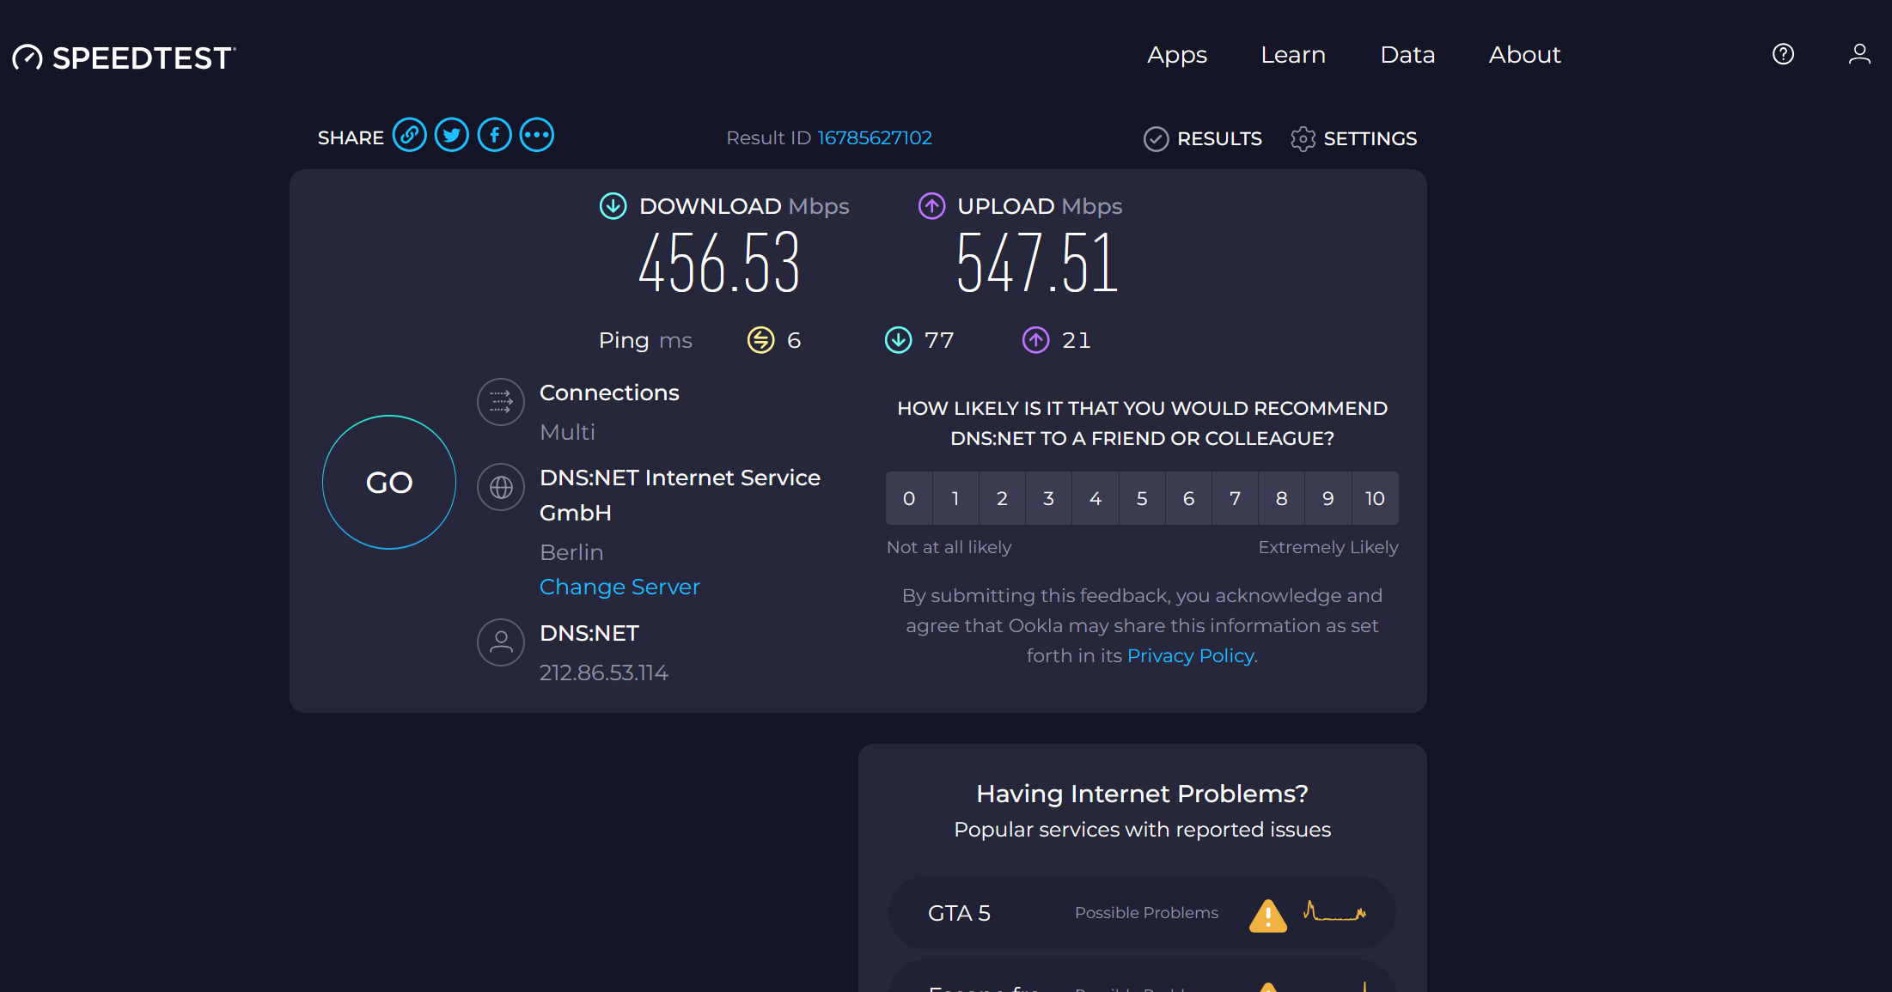Viewport: 1892px width, 992px height.
Task: Share result on Twitter
Action: coord(452,135)
